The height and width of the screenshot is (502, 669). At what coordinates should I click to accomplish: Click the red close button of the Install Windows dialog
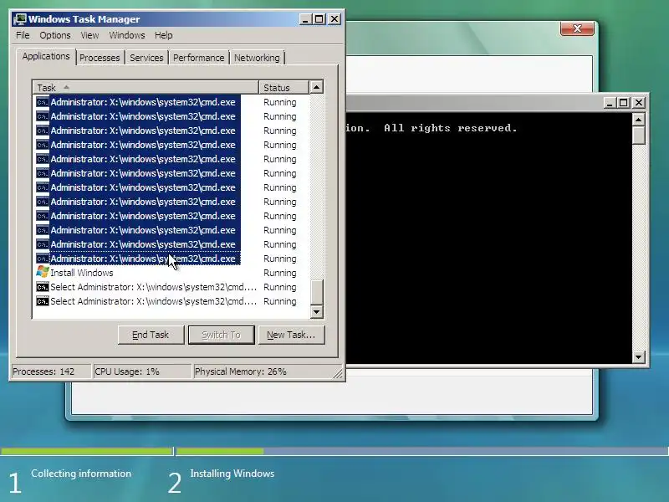click(x=577, y=28)
